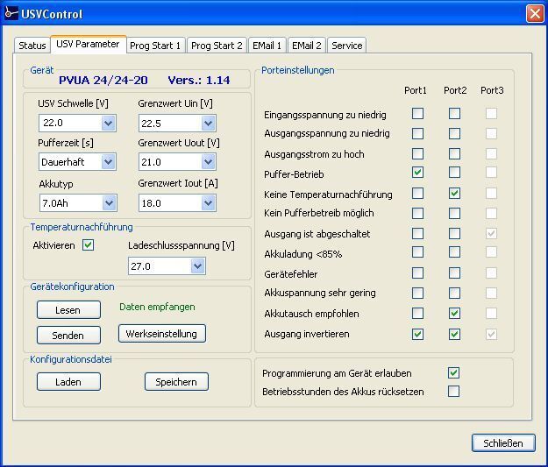This screenshot has width=548, height=467.
Task: Click the Port3 column header
Action: (492, 90)
